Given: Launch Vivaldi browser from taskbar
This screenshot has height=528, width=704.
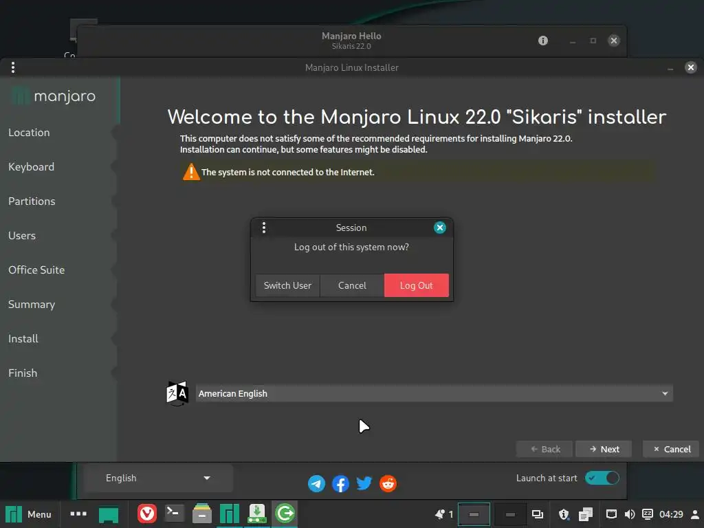Looking at the screenshot, I should pyautogui.click(x=147, y=514).
